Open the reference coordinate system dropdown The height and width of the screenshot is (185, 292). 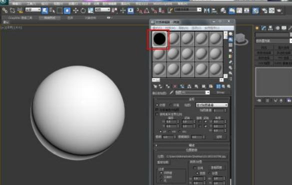click(102, 9)
